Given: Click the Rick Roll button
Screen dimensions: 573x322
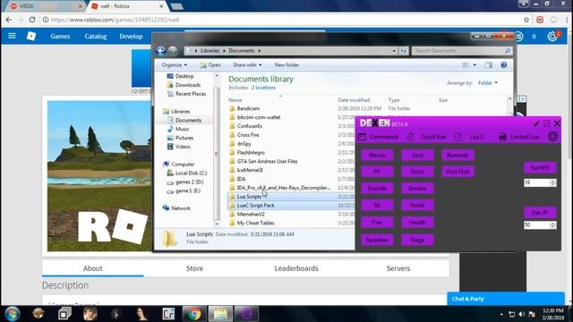Looking at the screenshot, I should click(458, 171).
